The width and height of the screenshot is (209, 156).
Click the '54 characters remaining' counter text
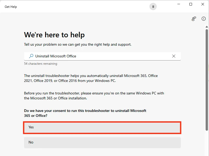40,64
